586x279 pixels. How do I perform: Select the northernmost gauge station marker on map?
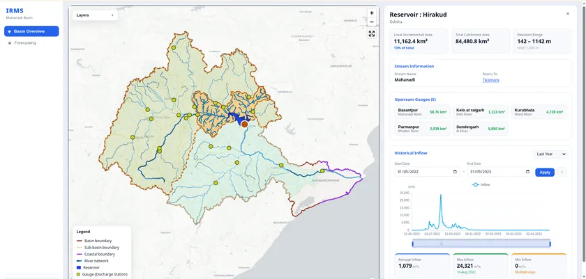point(174,48)
